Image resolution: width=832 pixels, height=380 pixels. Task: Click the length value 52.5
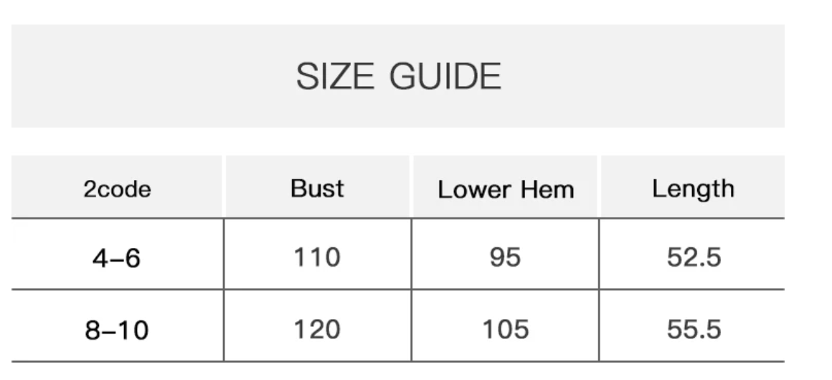point(694,257)
